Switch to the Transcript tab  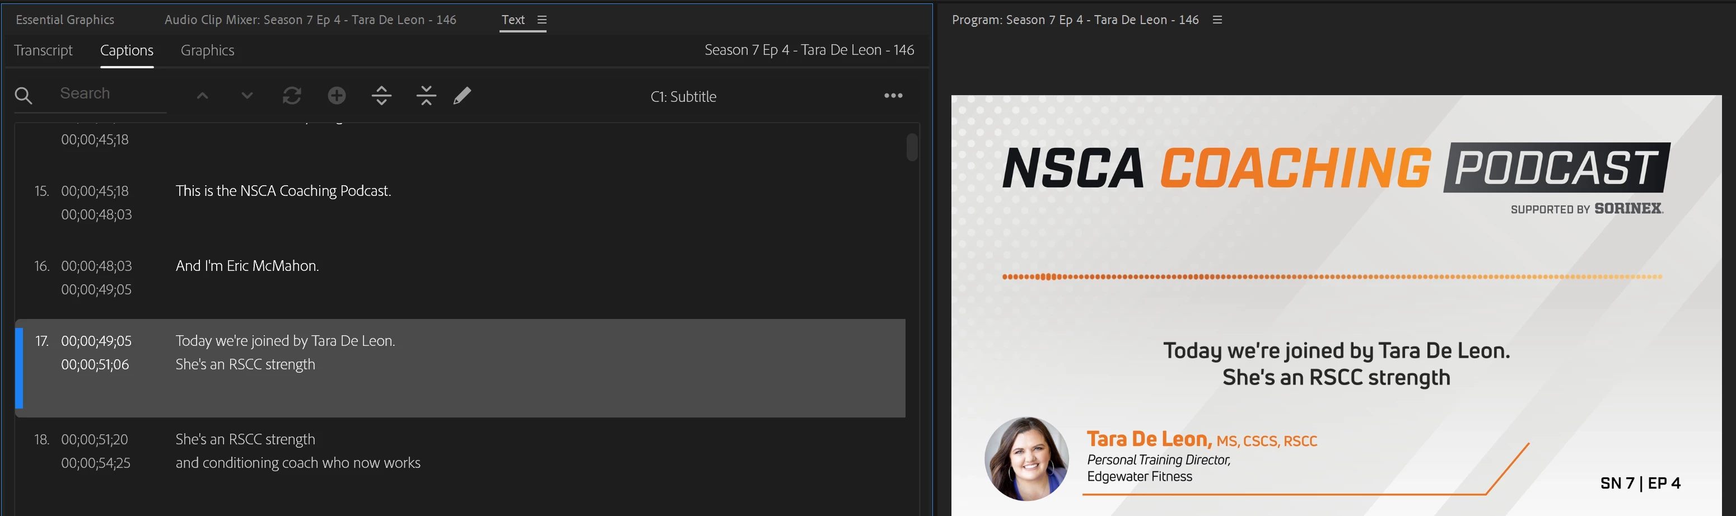tap(43, 50)
